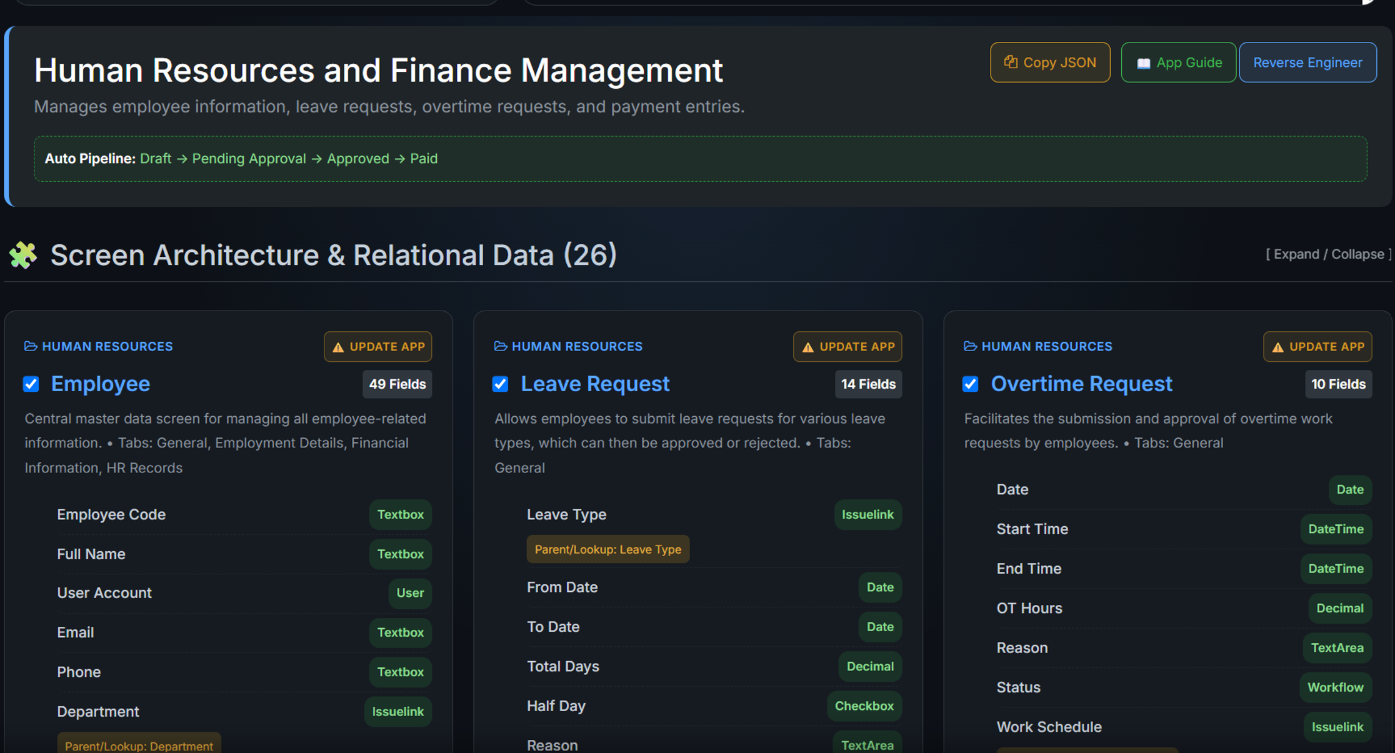The width and height of the screenshot is (1395, 753).
Task: Click the puzzle piece icon beside Screen Architecture
Action: pyautogui.click(x=23, y=255)
